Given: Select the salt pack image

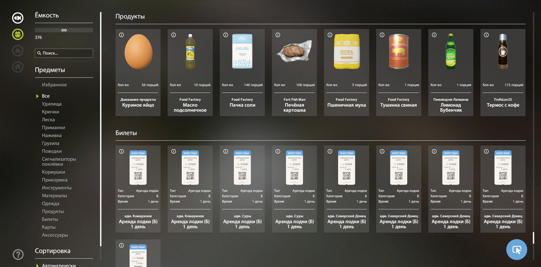Looking at the screenshot, I should tap(242, 51).
